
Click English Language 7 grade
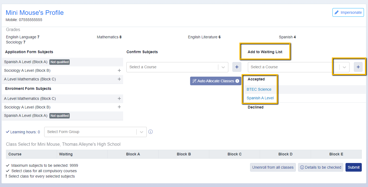click(x=23, y=37)
